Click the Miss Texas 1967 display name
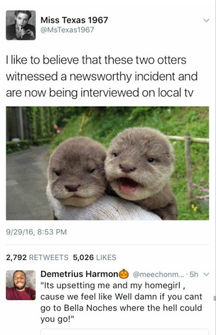 coord(74,20)
